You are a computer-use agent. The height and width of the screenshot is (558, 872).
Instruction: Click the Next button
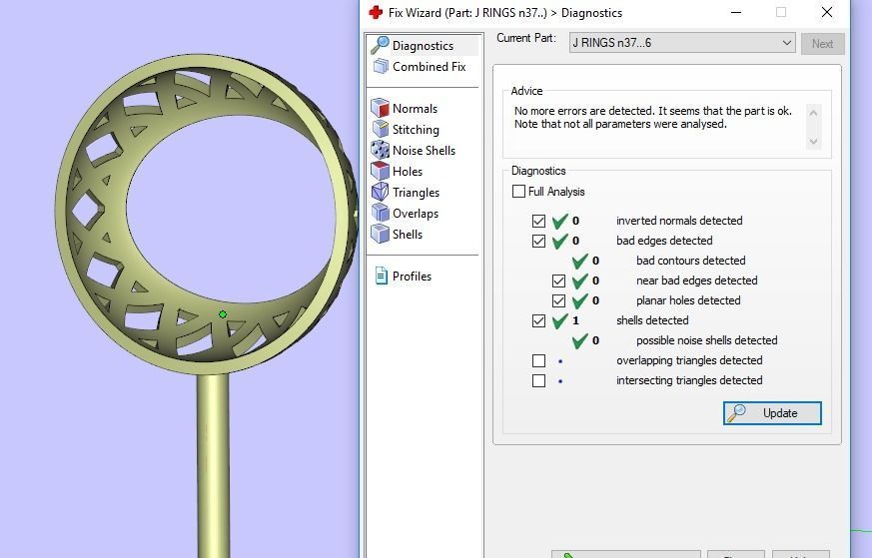click(x=822, y=43)
